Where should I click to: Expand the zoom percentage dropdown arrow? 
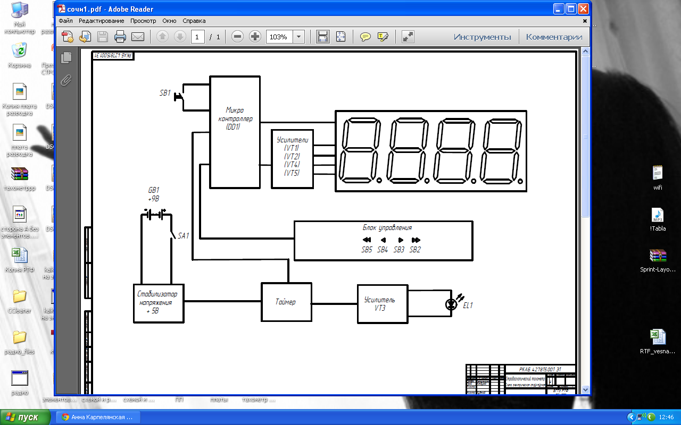pyautogui.click(x=298, y=37)
